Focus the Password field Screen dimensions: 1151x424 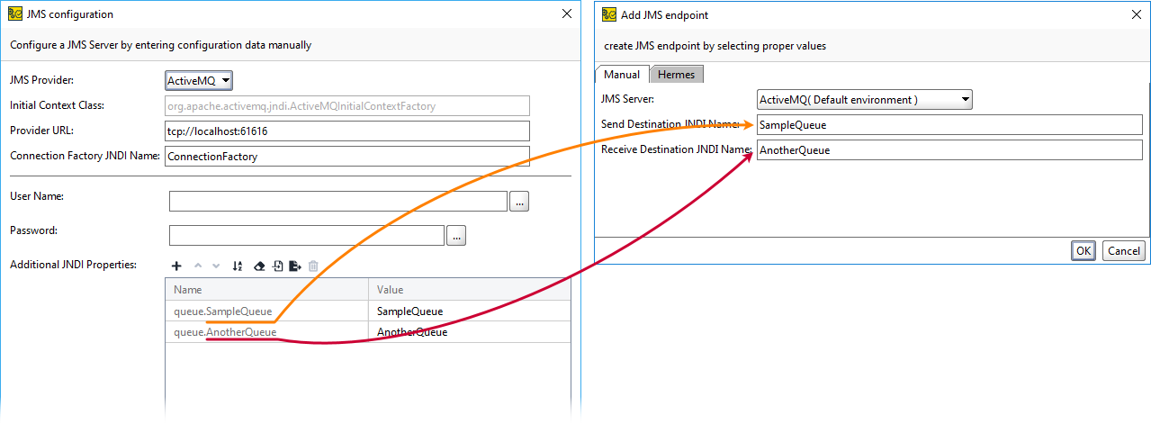[307, 236]
